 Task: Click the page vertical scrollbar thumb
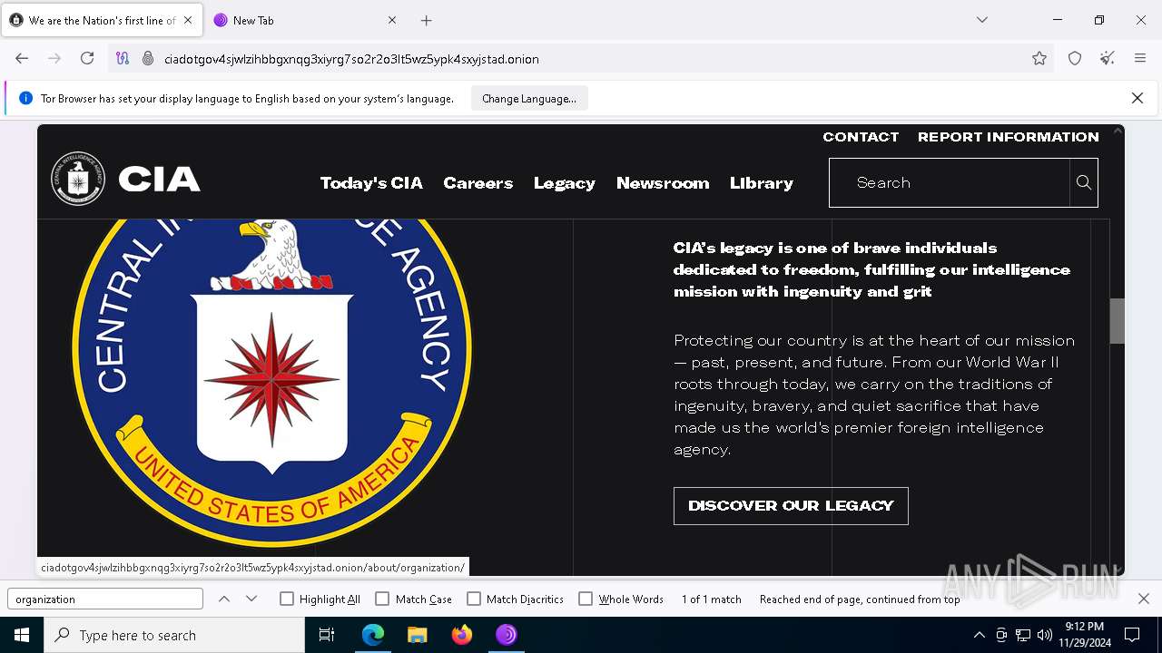coord(1118,321)
